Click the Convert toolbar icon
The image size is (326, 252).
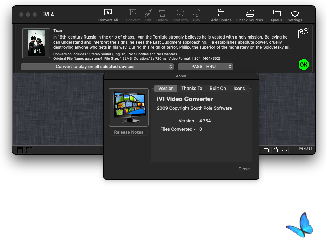coord(133,13)
